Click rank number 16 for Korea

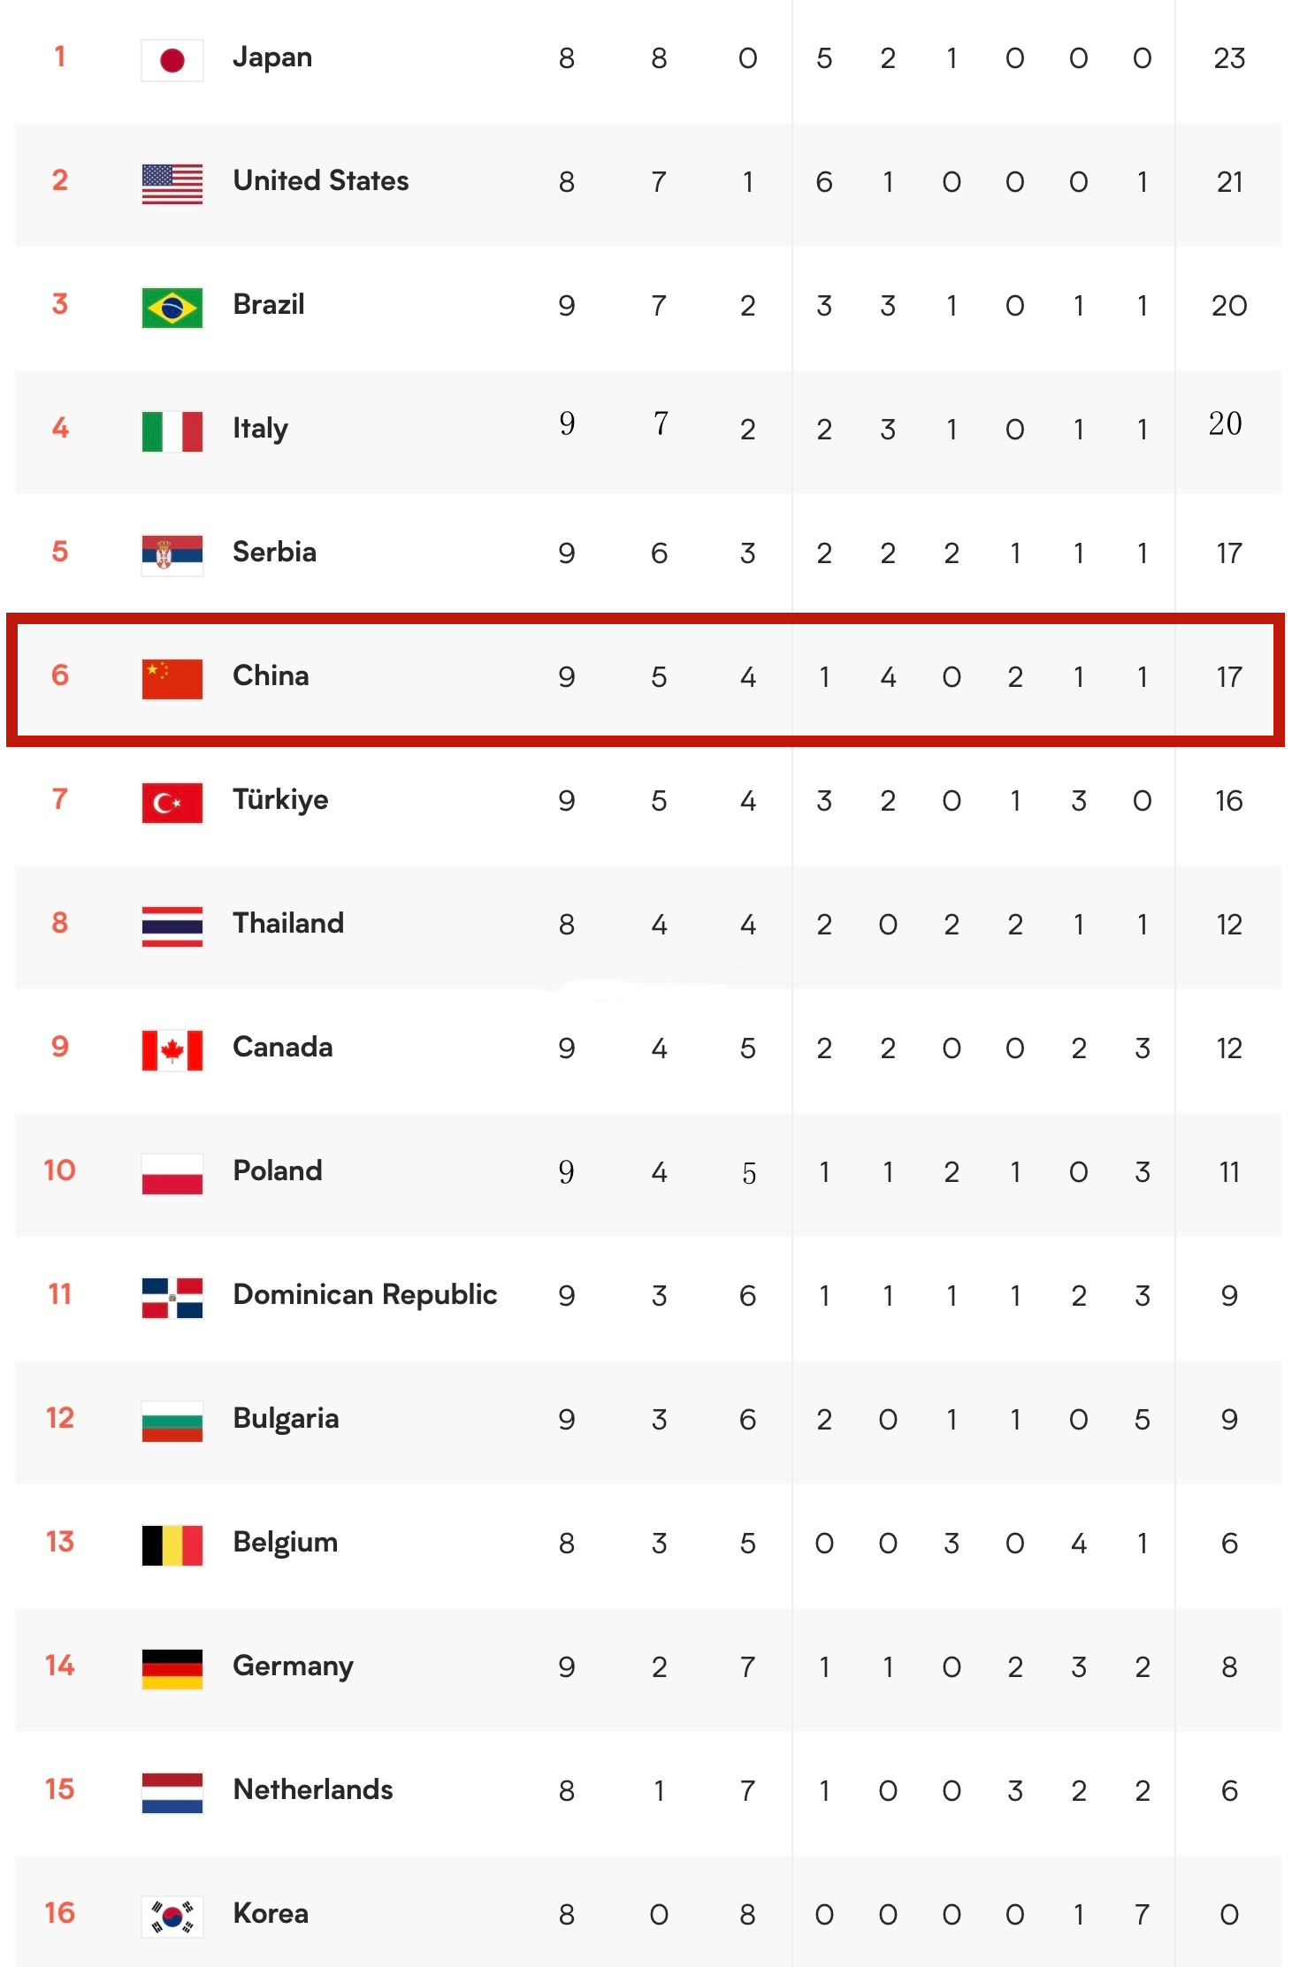click(60, 1913)
